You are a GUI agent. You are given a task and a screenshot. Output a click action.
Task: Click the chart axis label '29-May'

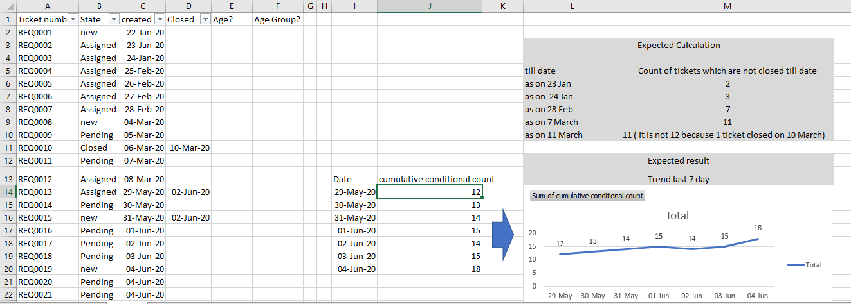[x=560, y=296]
